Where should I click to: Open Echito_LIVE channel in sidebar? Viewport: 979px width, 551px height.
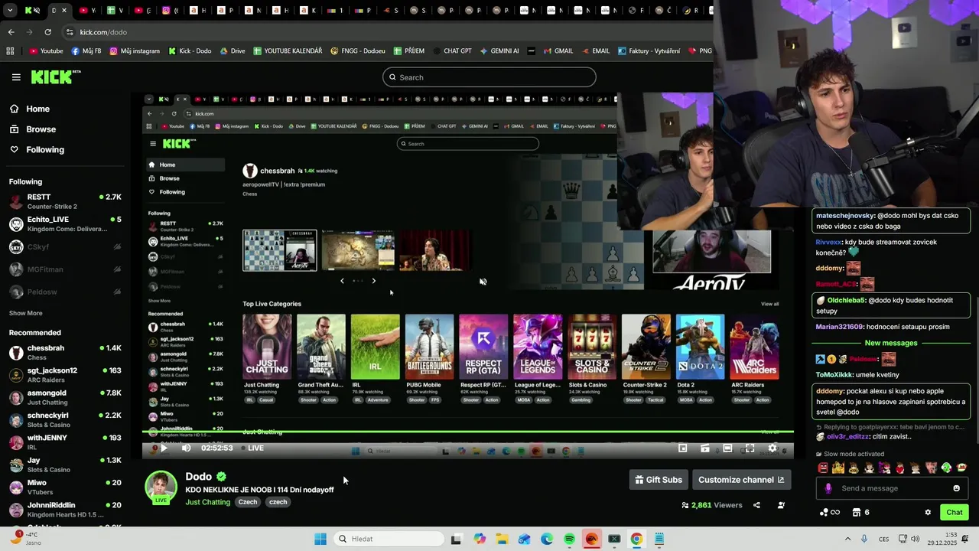click(65, 224)
